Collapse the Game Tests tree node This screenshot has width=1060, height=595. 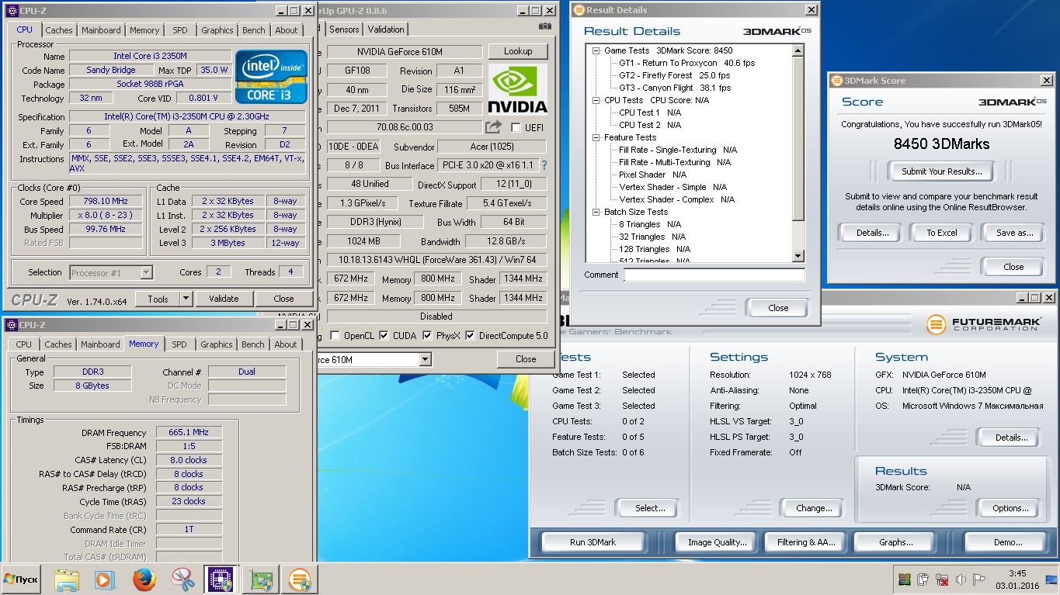click(595, 50)
